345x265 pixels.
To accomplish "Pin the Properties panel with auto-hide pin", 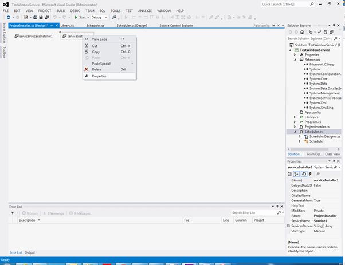I will click(x=334, y=161).
